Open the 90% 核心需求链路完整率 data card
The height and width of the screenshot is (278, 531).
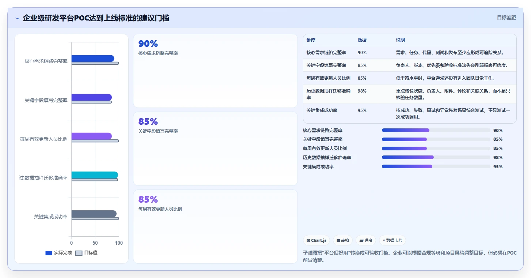[x=215, y=71]
